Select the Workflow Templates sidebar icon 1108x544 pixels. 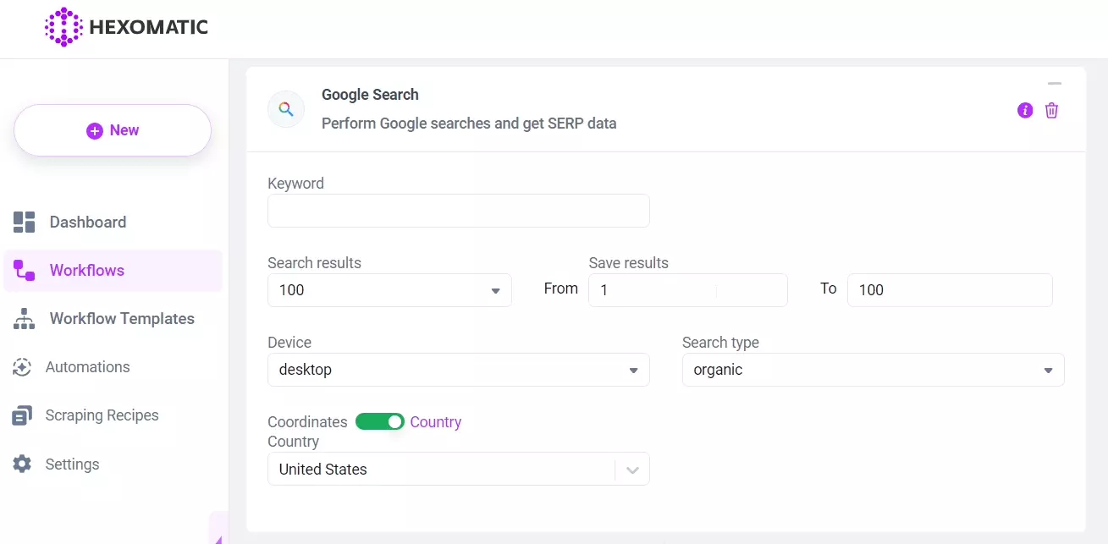pos(23,318)
